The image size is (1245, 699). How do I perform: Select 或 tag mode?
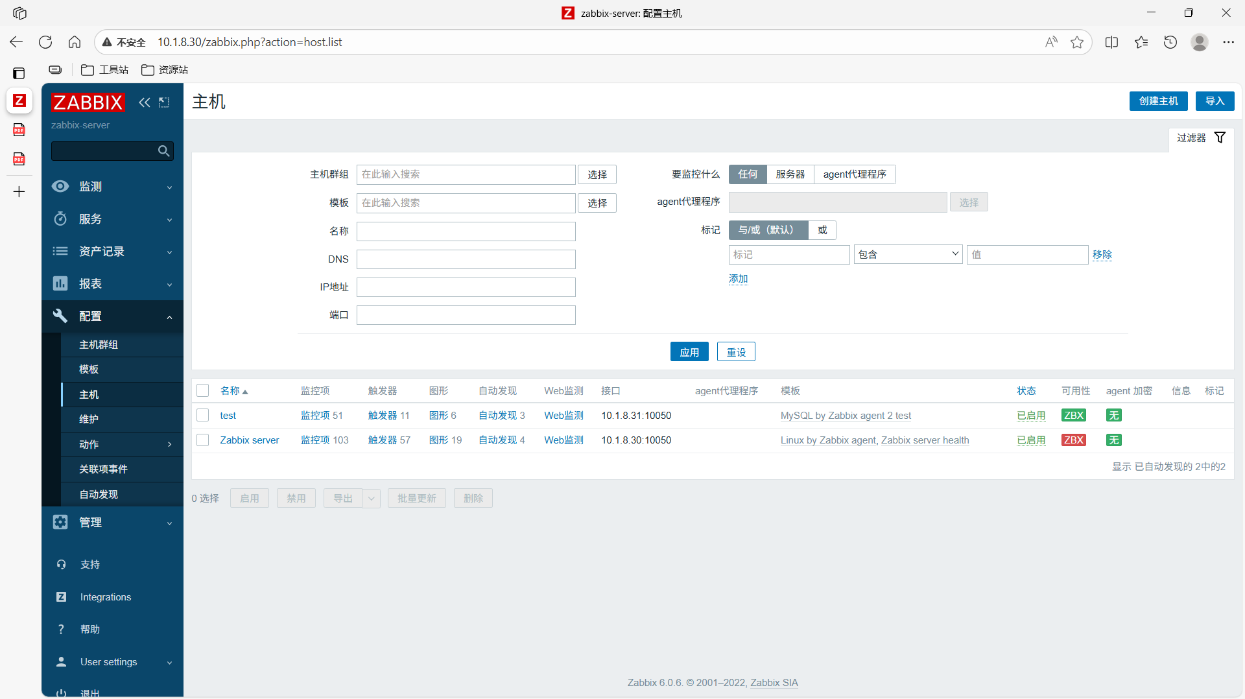pyautogui.click(x=822, y=230)
